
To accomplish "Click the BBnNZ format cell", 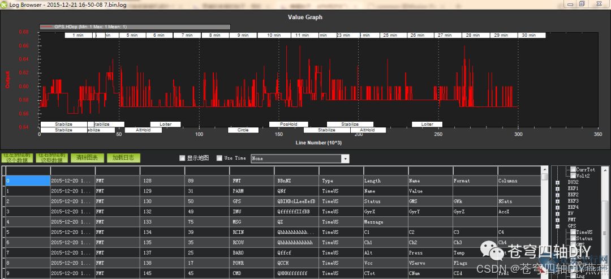I will pos(296,181).
